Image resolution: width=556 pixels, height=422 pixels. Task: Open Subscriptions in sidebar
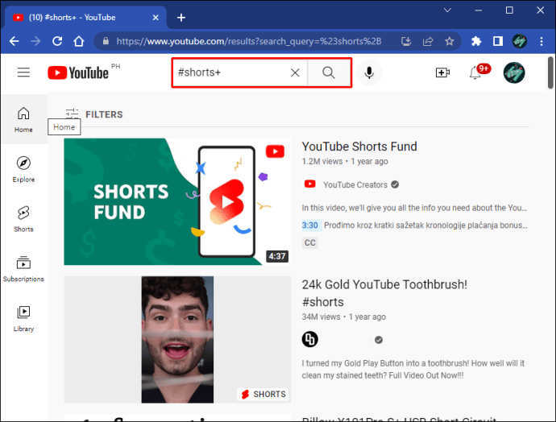coord(23,268)
